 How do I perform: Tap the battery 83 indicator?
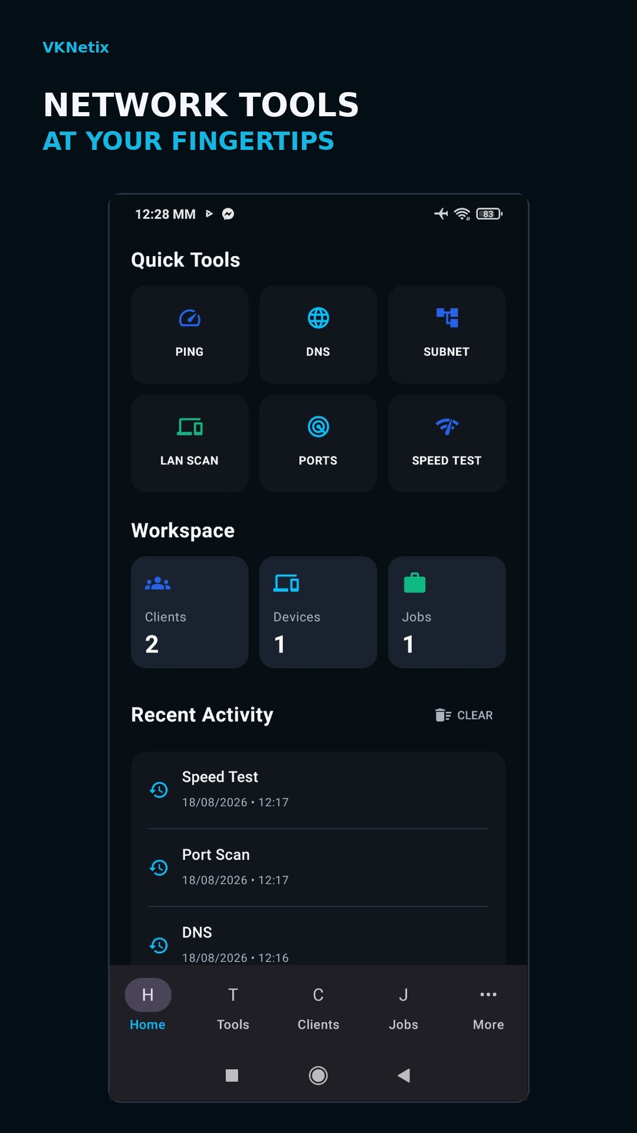click(489, 214)
